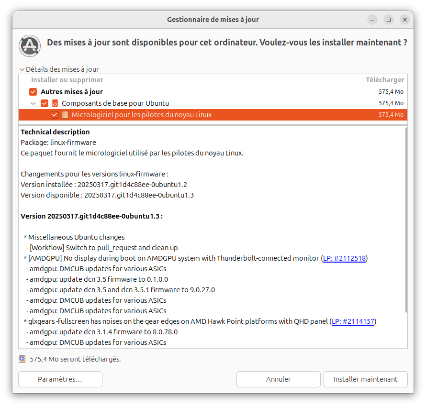Open the Paramètres… button

(x=60, y=379)
